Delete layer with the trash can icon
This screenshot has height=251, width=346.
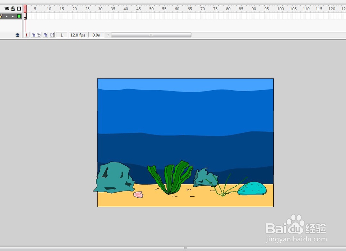coord(17,35)
